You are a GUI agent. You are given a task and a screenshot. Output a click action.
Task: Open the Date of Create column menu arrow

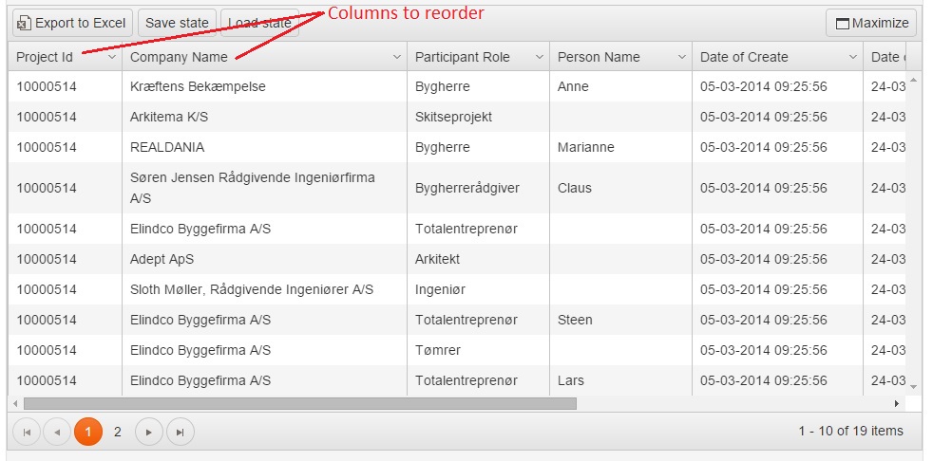click(852, 57)
